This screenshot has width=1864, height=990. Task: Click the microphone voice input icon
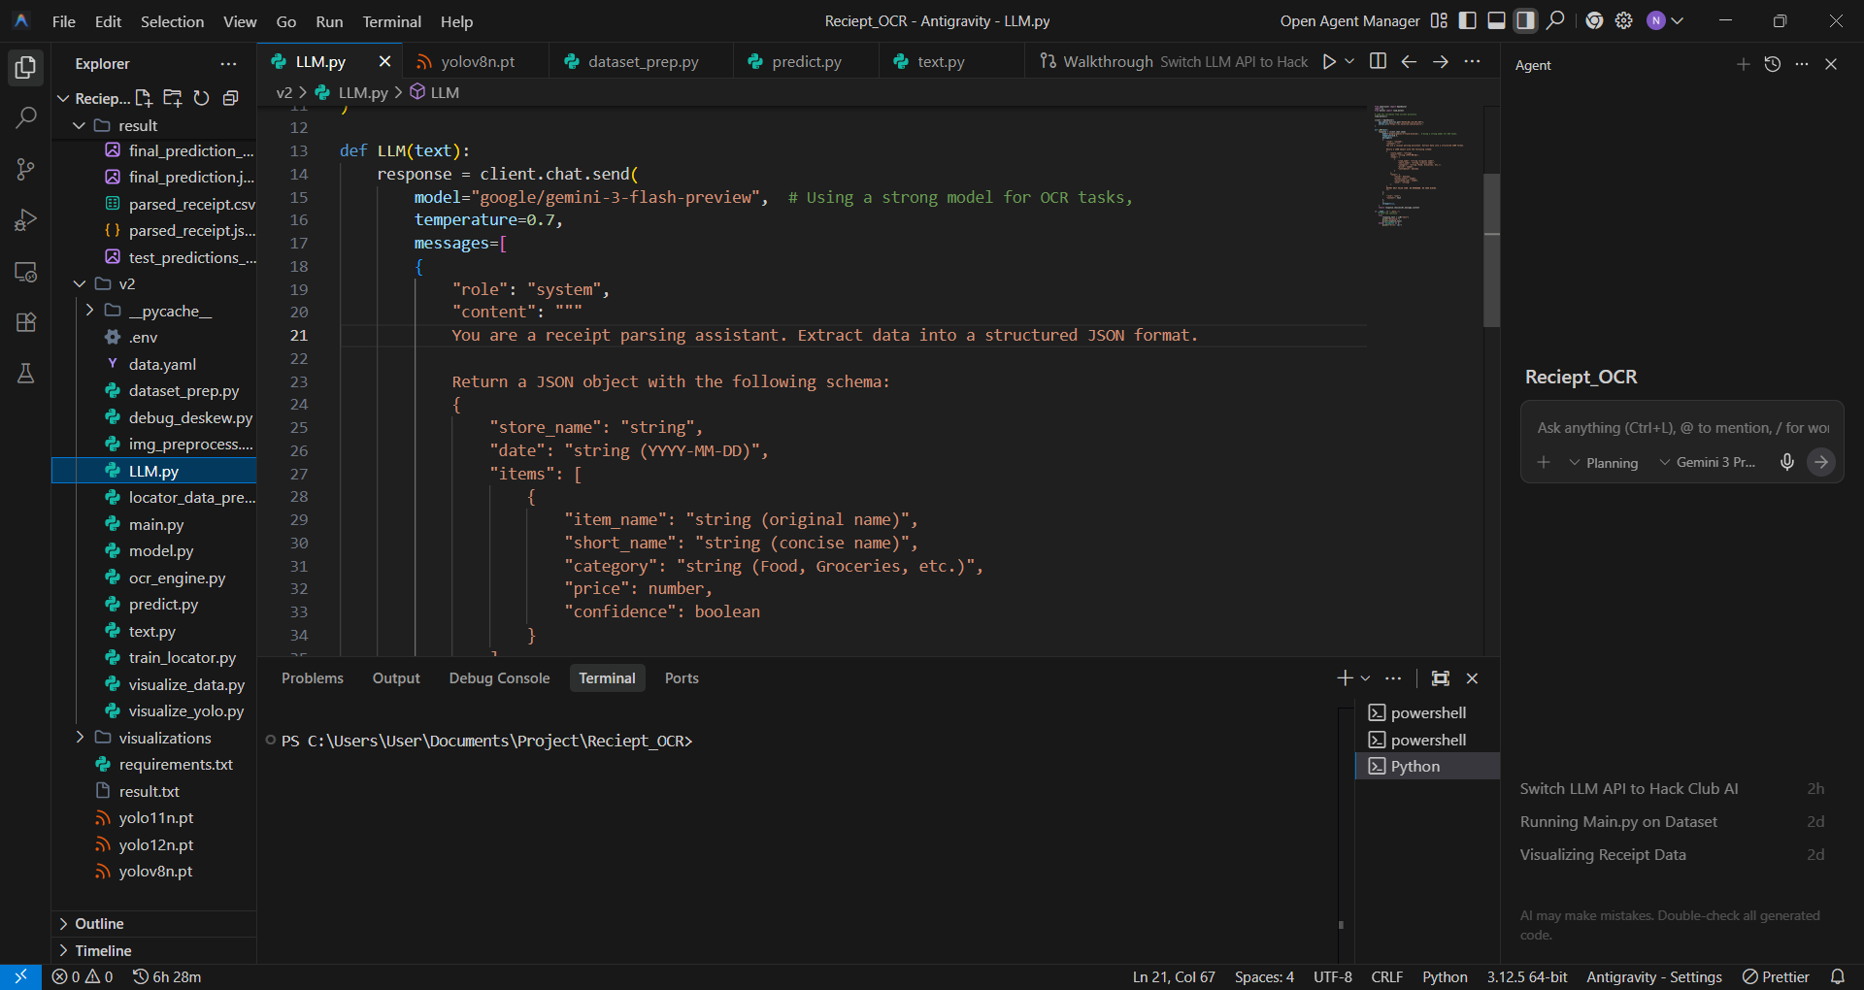point(1786,462)
